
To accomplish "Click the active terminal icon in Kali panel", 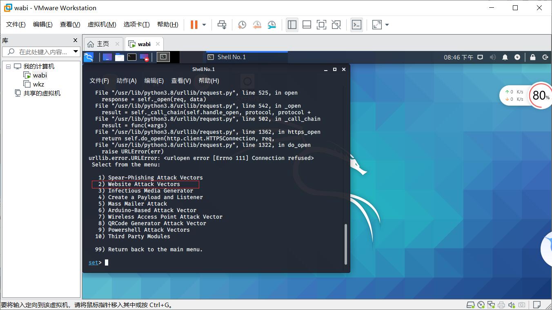I will coord(163,57).
